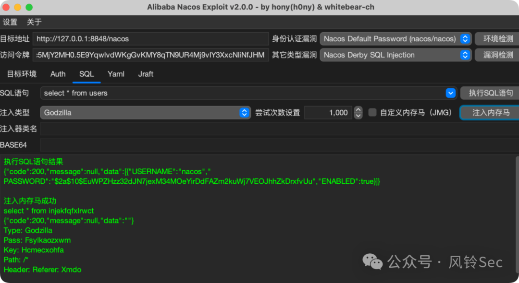
Task: Click the 'Header: Referer: Xmdo' output line
Action: click(x=42, y=270)
